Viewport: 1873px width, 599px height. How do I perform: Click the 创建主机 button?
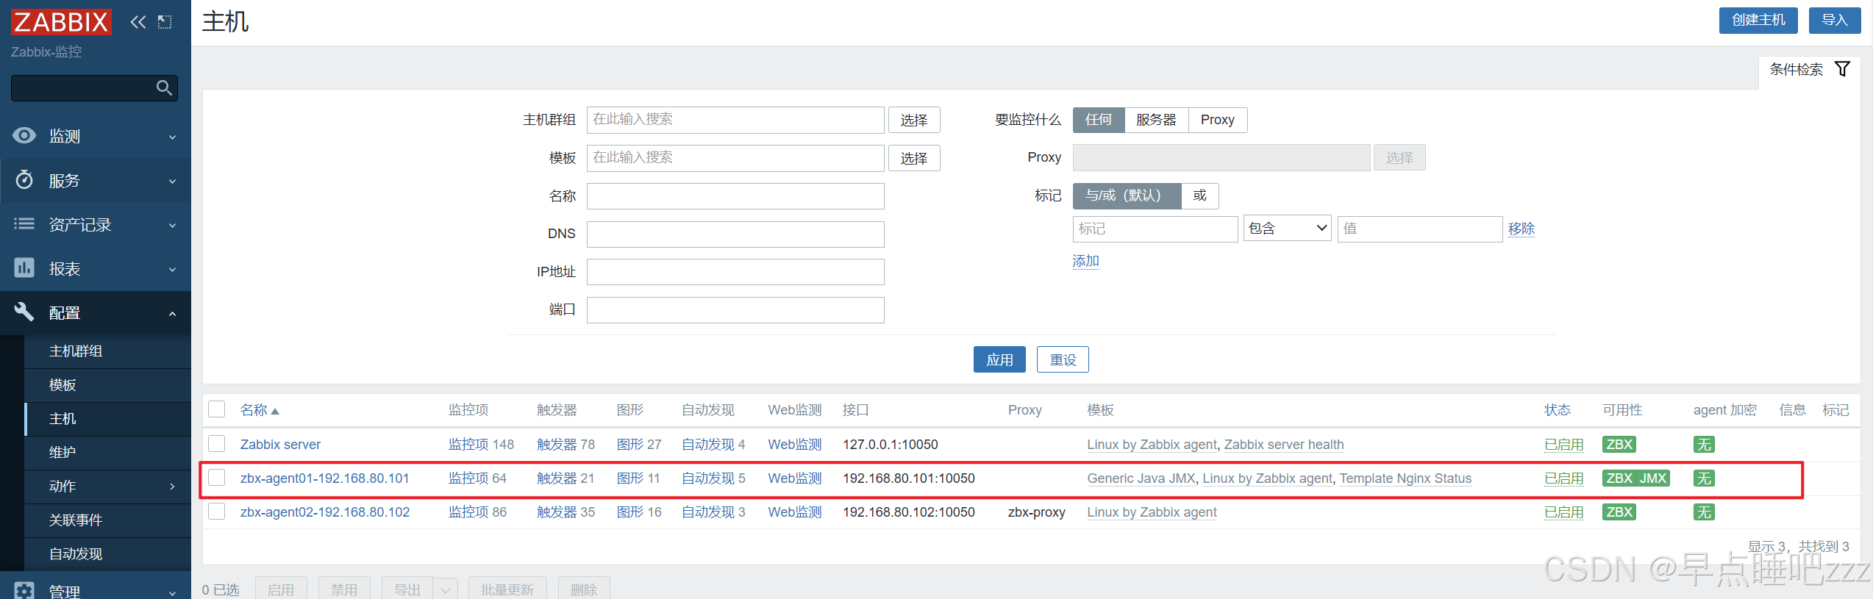(x=1758, y=20)
